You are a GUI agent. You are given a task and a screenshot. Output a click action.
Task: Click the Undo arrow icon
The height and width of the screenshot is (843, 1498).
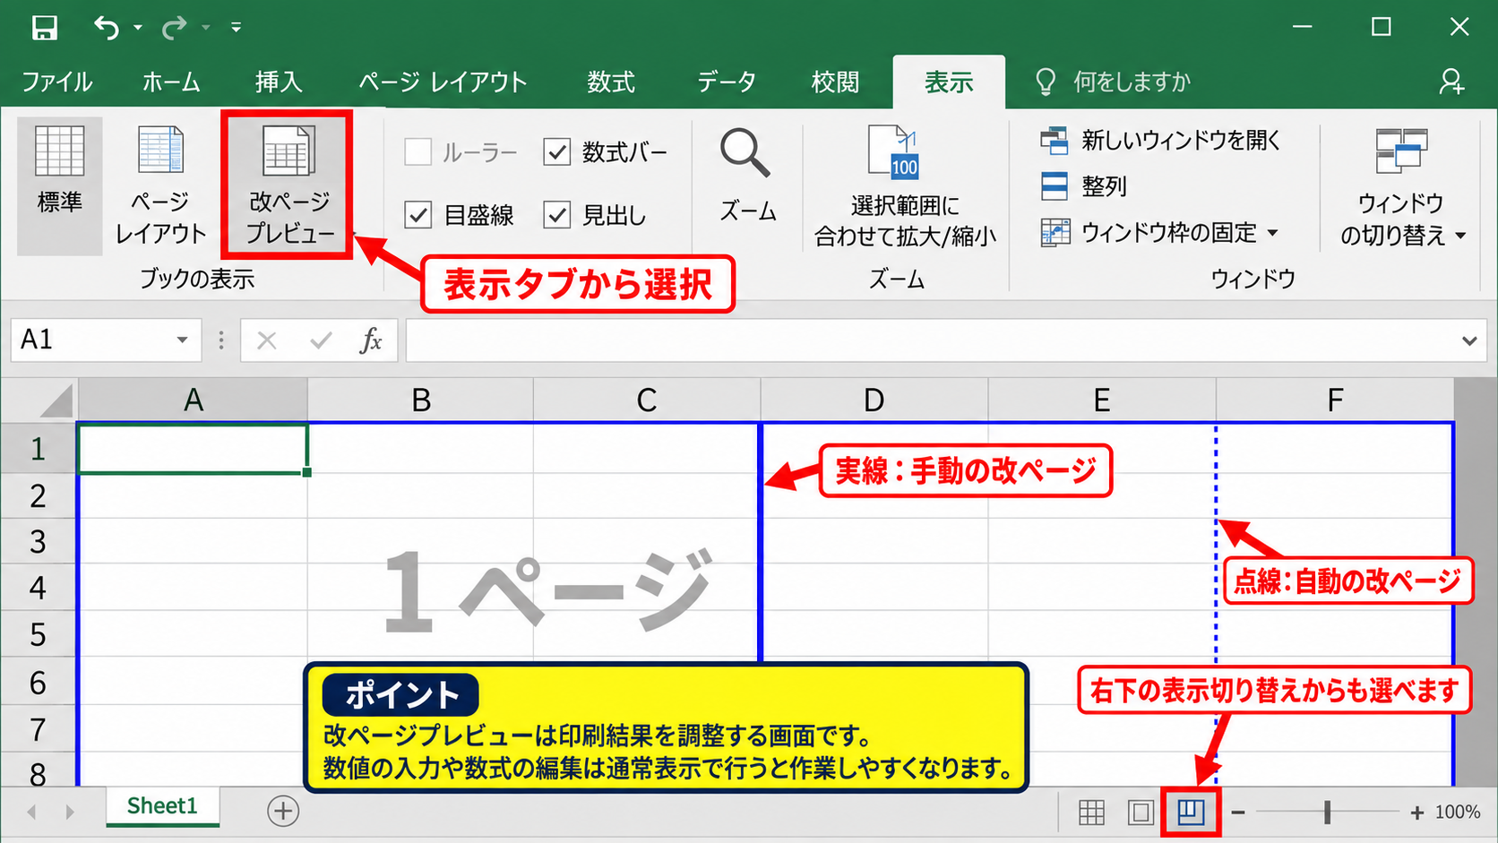coord(107,28)
